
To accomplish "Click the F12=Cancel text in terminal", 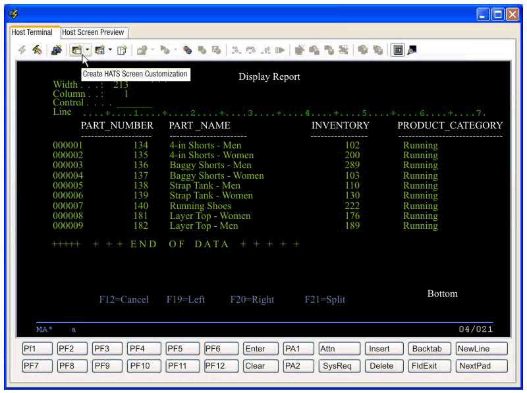I will point(124,299).
